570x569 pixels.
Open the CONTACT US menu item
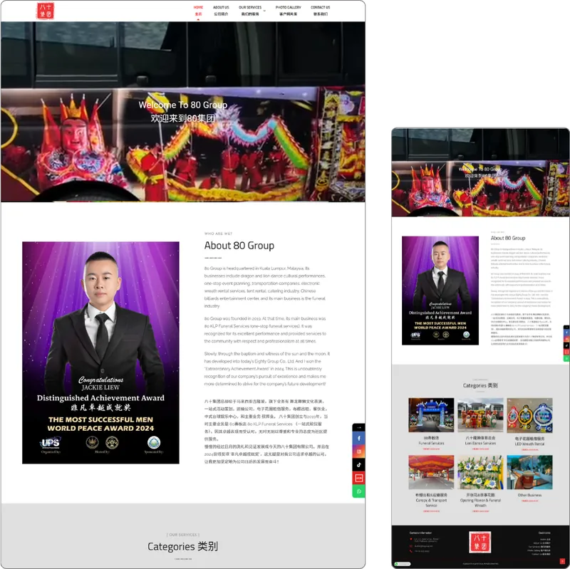320,11
